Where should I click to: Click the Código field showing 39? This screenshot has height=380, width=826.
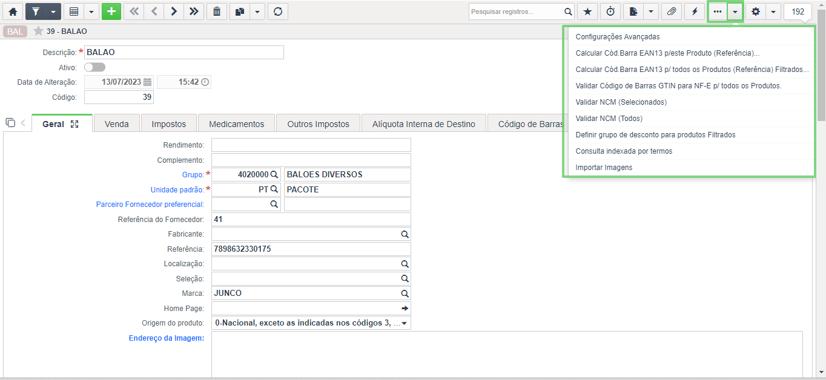119,97
